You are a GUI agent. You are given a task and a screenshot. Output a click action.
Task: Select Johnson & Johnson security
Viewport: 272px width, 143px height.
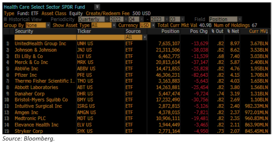[36, 50]
